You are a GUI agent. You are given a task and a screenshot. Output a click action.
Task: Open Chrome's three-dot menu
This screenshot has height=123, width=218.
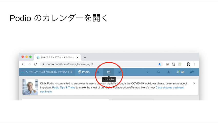coord(195,64)
